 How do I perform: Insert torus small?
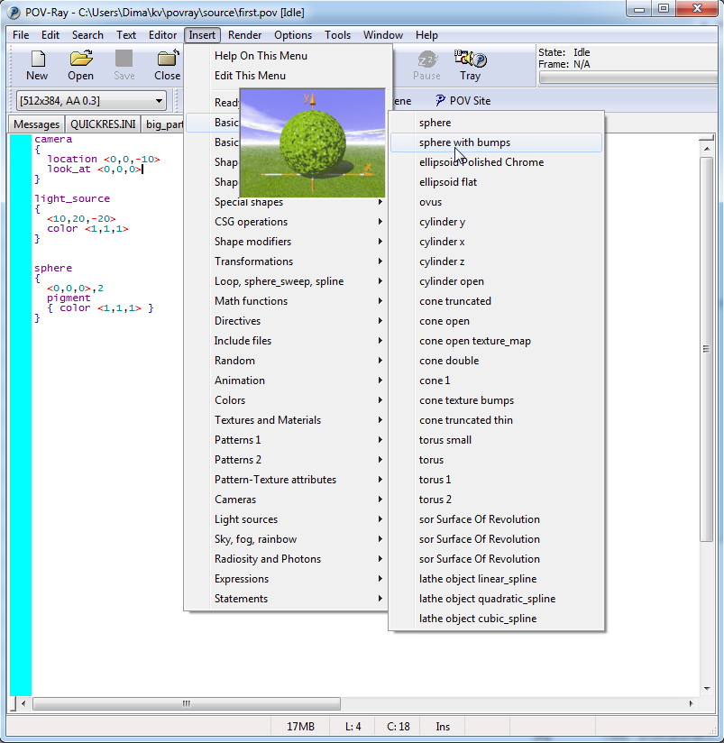(x=496, y=440)
